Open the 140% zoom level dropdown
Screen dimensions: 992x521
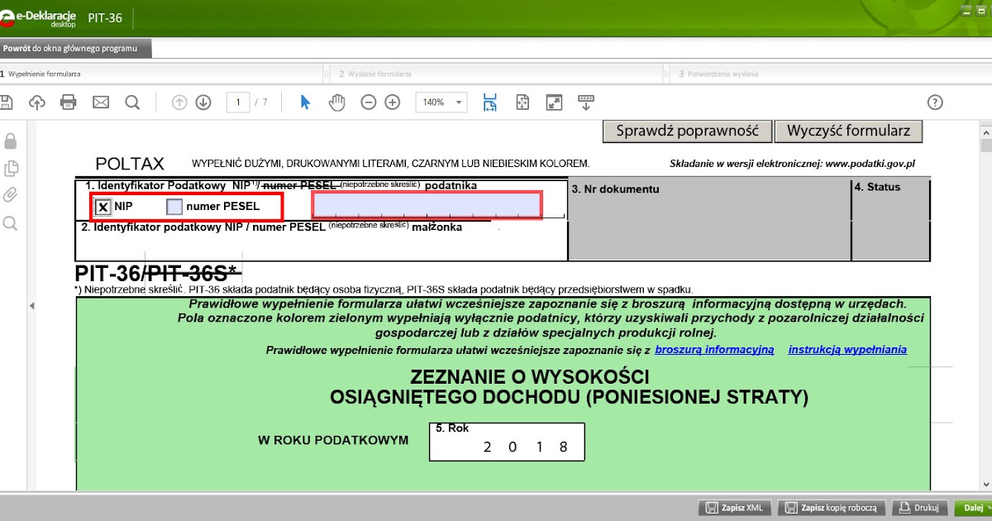(441, 102)
